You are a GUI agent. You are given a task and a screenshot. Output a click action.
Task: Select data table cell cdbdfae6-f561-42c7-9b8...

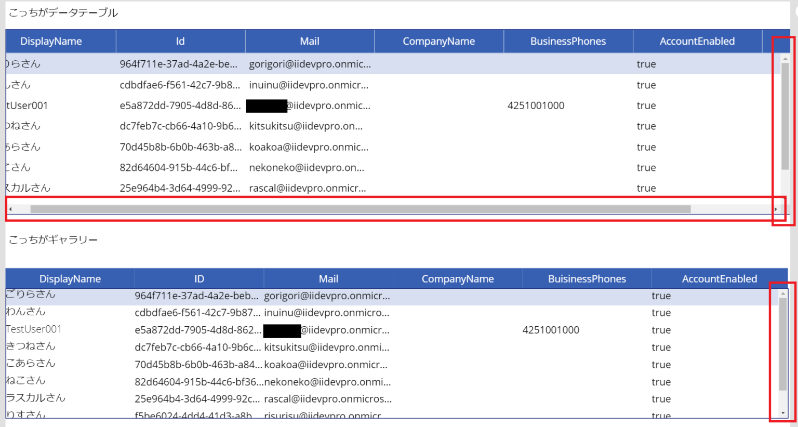coord(180,85)
